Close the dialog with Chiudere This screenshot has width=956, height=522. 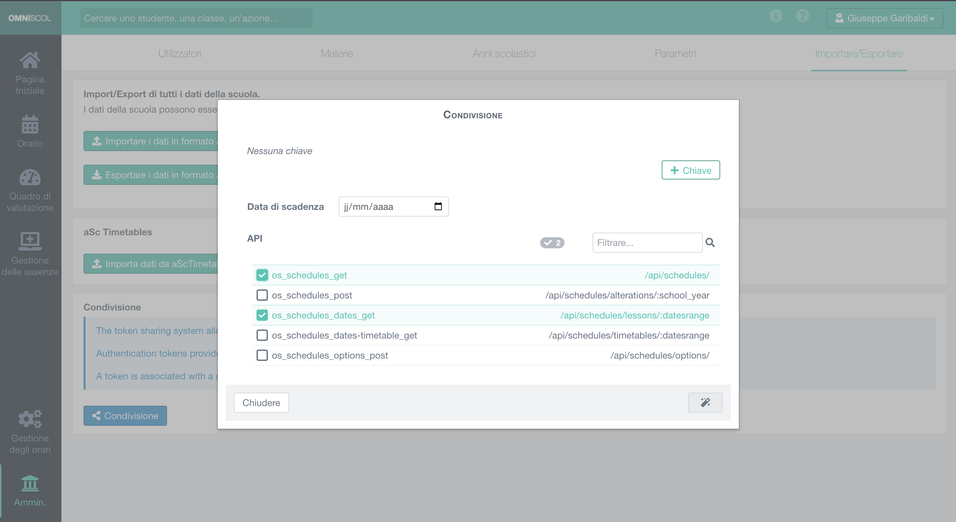coord(261,402)
